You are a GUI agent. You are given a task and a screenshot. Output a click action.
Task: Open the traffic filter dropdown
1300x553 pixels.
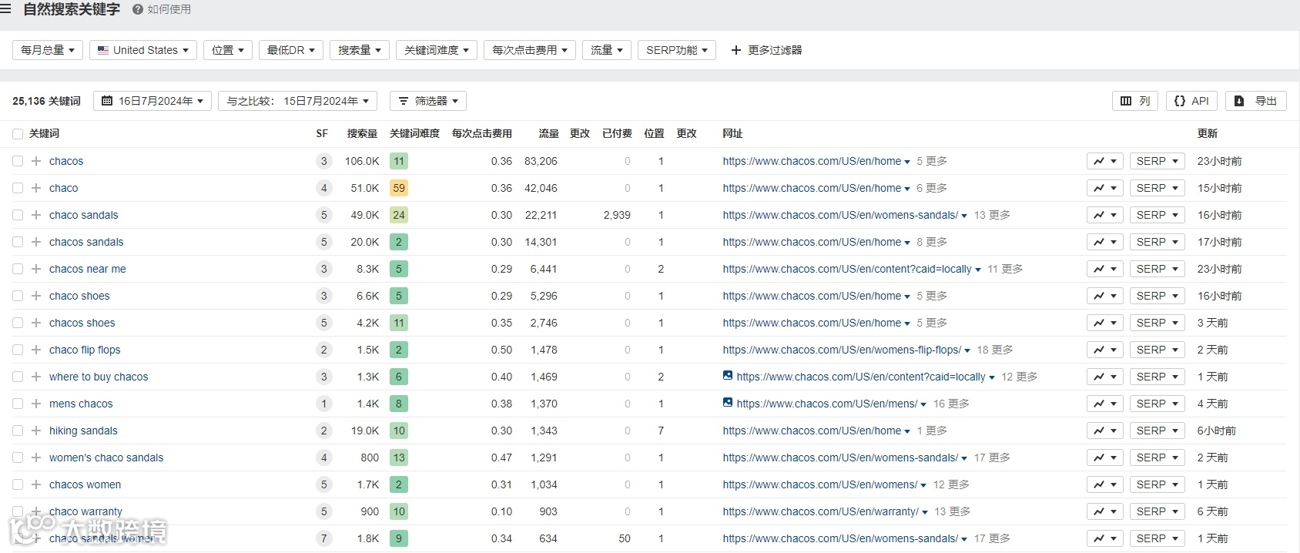[x=607, y=50]
